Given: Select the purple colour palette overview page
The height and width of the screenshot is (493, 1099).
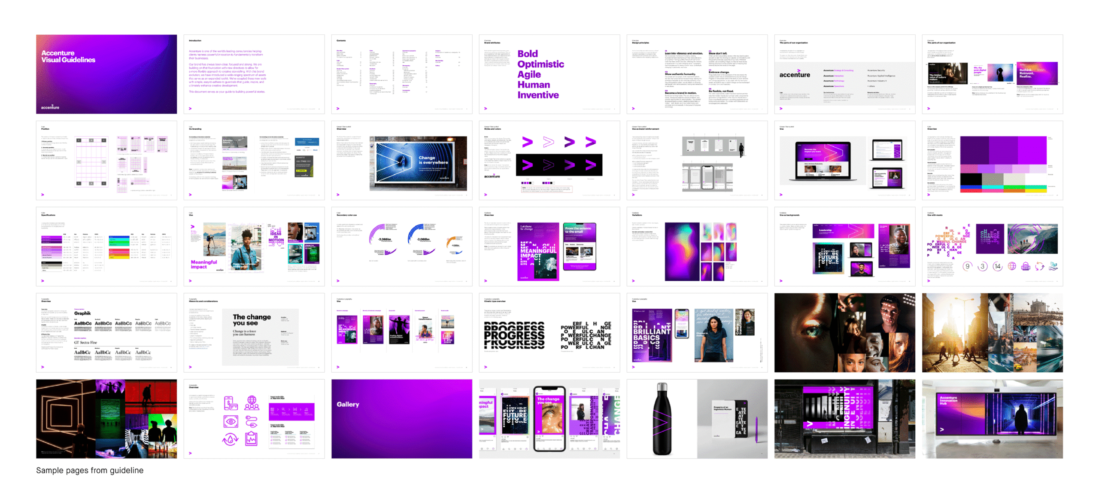Looking at the screenshot, I should pyautogui.click(x=992, y=160).
